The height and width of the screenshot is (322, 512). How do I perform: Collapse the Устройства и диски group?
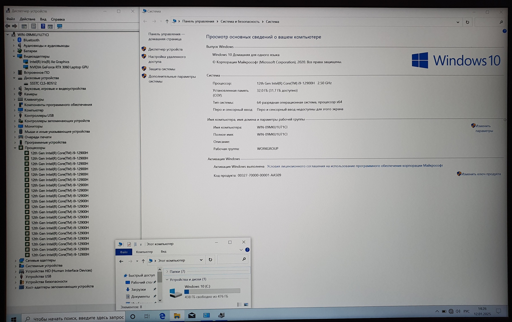pyautogui.click(x=167, y=279)
